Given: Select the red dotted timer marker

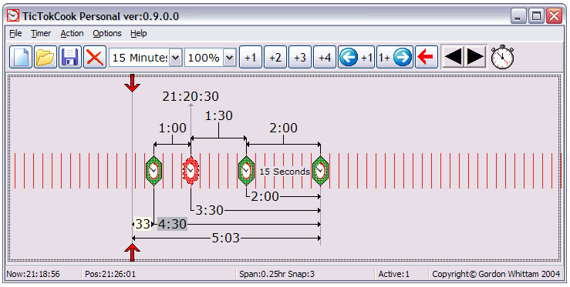Looking at the screenshot, I should pos(191,171).
